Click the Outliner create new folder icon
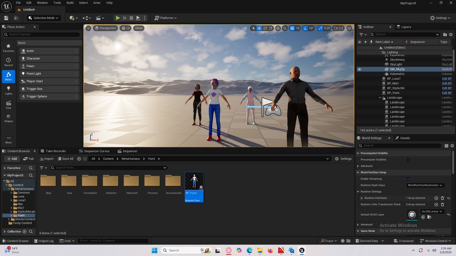 (445, 34)
